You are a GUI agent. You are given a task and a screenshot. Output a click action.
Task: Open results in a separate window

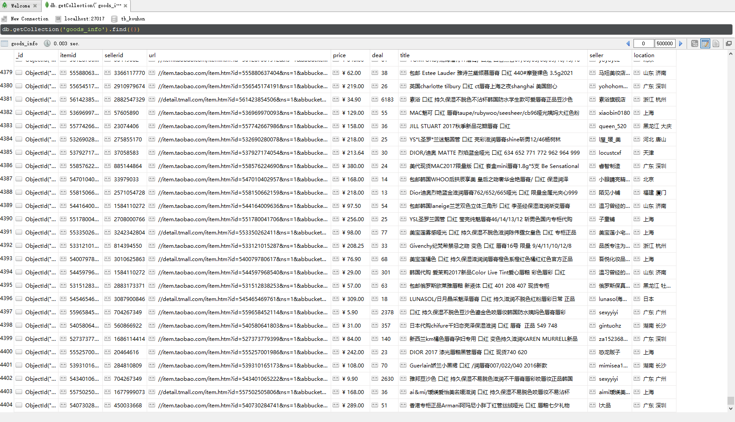tap(728, 43)
